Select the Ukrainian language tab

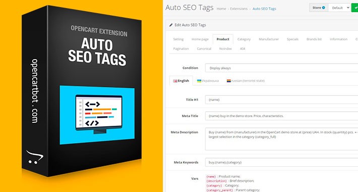pos(208,81)
